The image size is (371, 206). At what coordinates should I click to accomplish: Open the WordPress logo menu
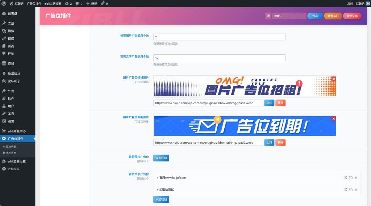(4, 4)
